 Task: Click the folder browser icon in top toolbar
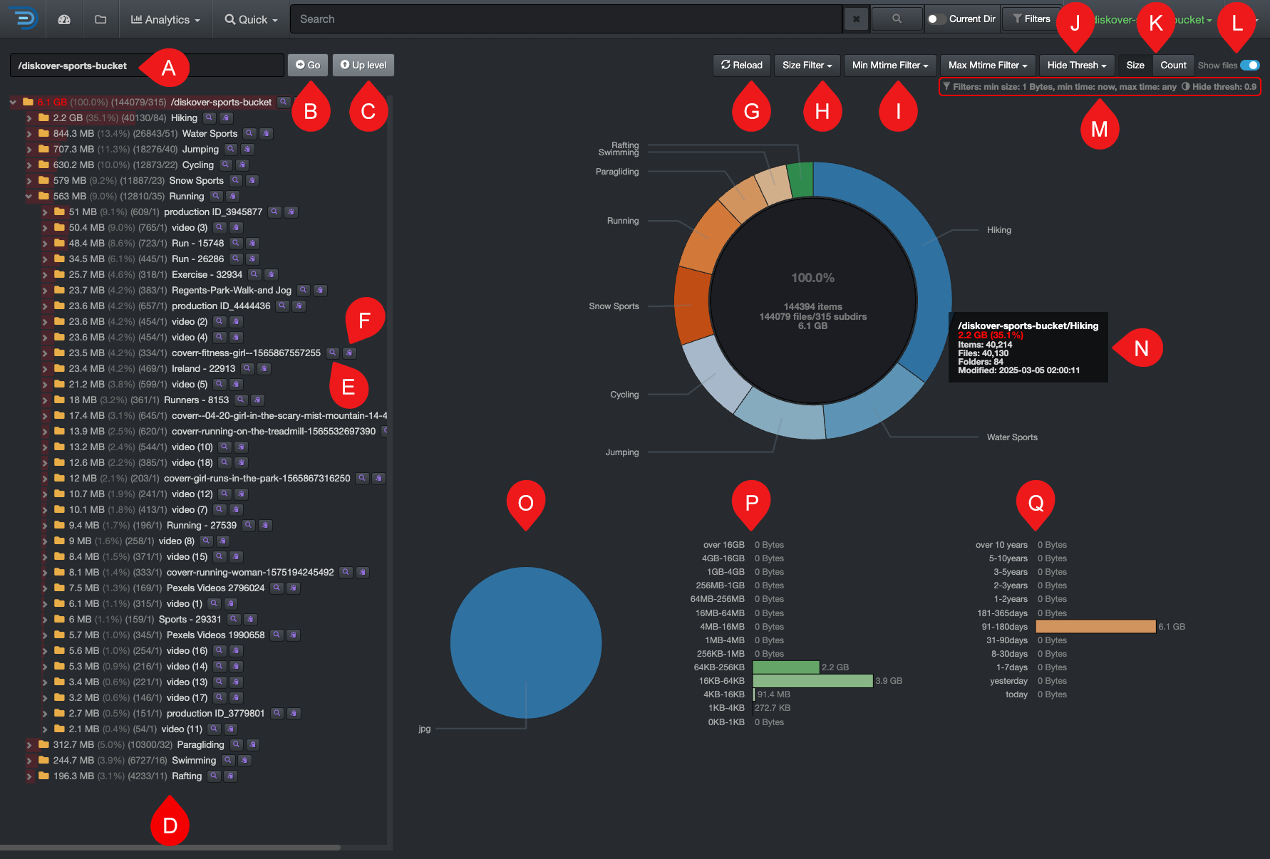[100, 19]
